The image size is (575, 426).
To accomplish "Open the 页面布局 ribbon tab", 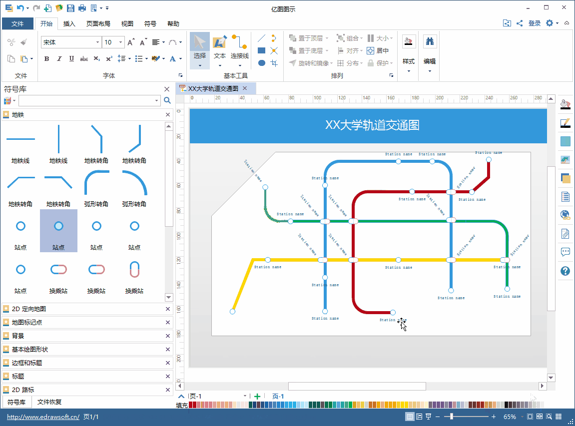I will click(x=98, y=23).
